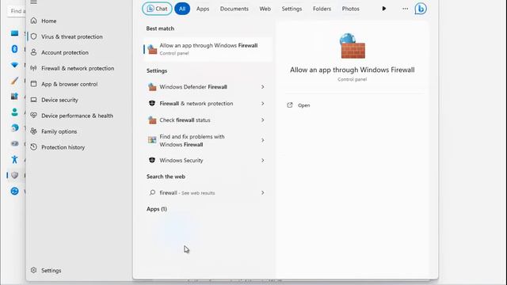Viewport: 507px width, 285px height.
Task: Switch to the Folders filter tab
Action: click(322, 9)
